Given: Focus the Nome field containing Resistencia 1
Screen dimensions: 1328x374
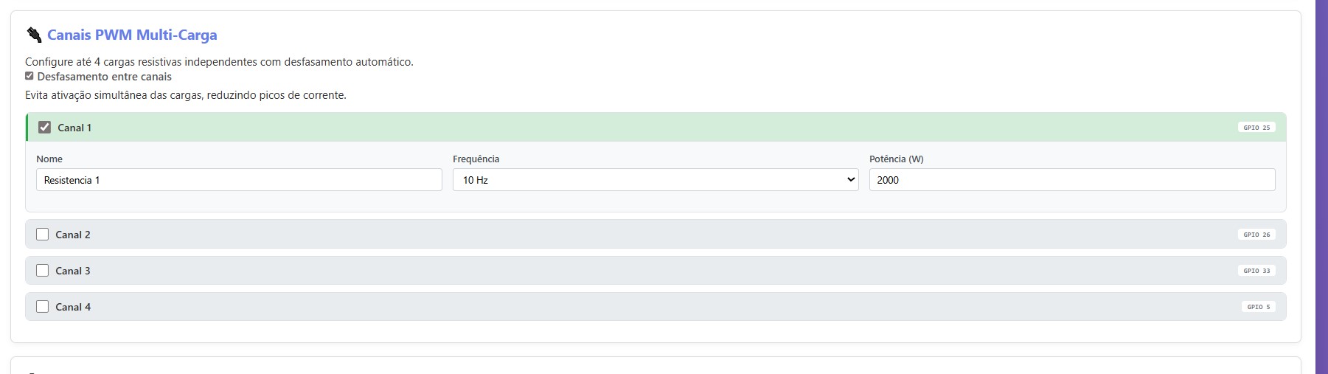Looking at the screenshot, I should (239, 180).
